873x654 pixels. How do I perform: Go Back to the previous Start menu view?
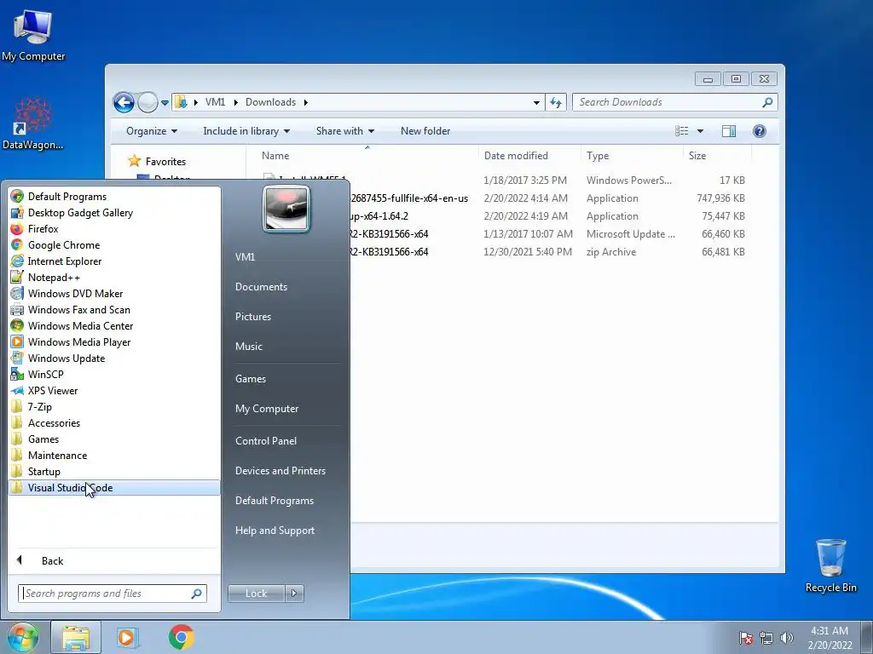coord(52,560)
